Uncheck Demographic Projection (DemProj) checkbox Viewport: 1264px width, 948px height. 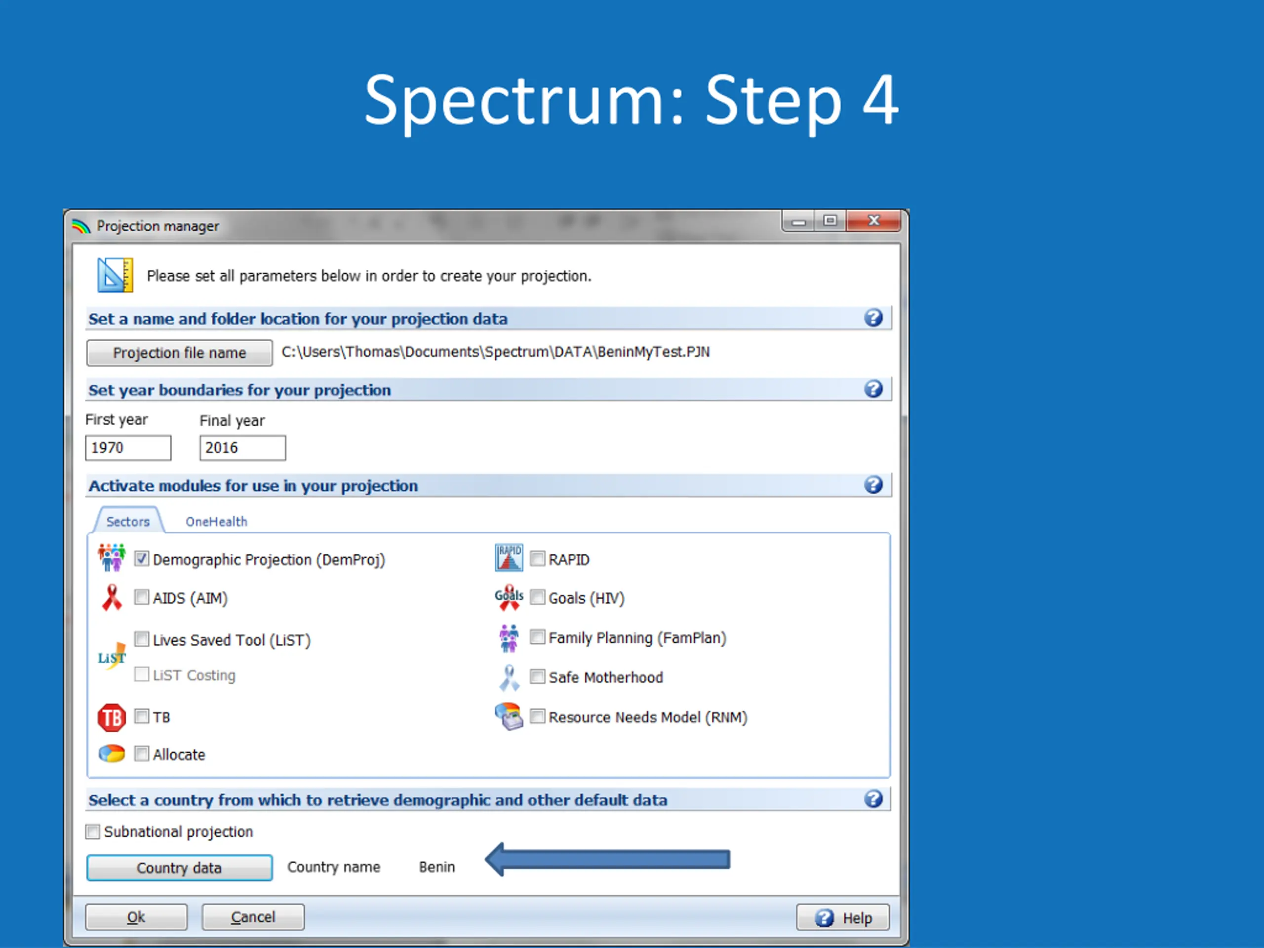pos(142,558)
